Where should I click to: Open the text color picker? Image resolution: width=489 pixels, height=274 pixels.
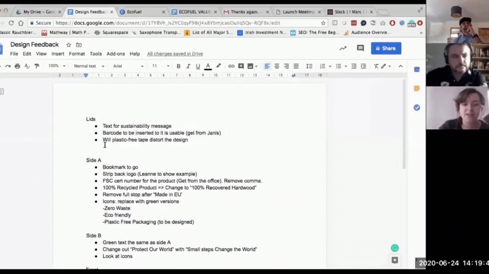point(208,66)
